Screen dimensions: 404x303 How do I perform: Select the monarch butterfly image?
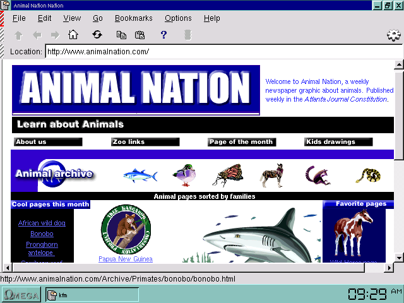[x=228, y=175]
